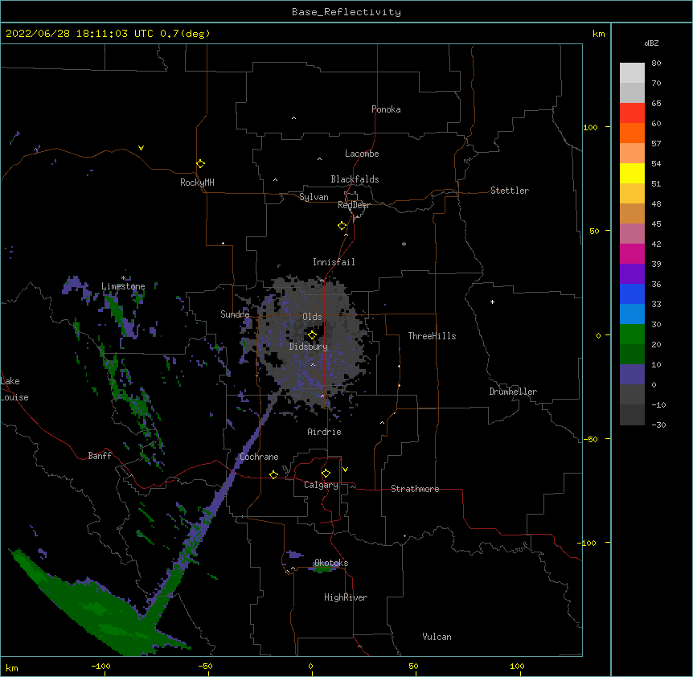Click the red swatch in the dBZ legend
The width and height of the screenshot is (693, 677).
point(632,113)
